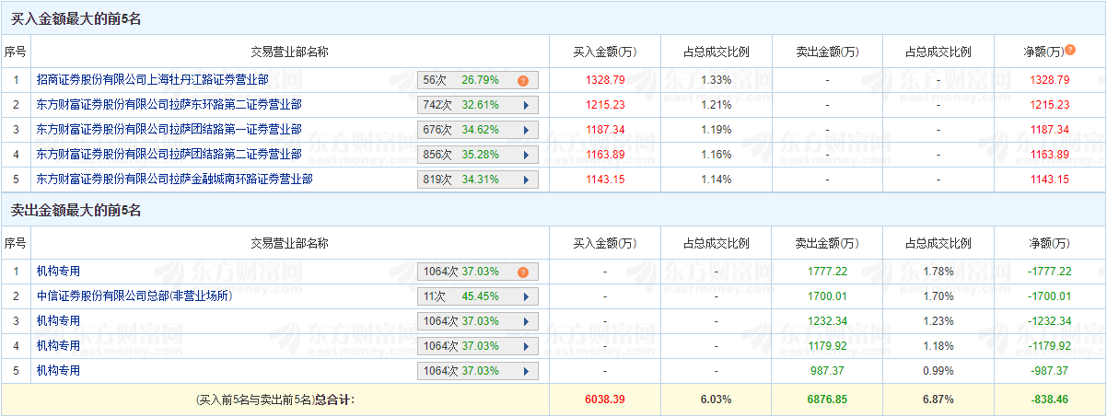The image size is (1107, 417).
Task: Open the 机构专用 link in sell rank 1
Action: tap(58, 272)
